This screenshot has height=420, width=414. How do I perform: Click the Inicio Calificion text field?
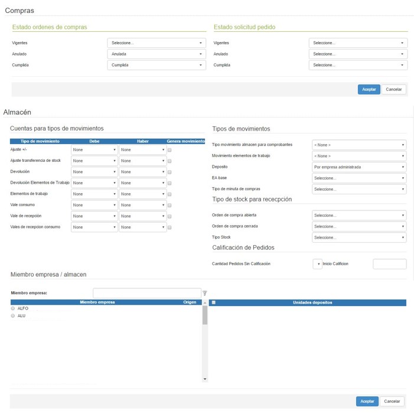coord(389,264)
